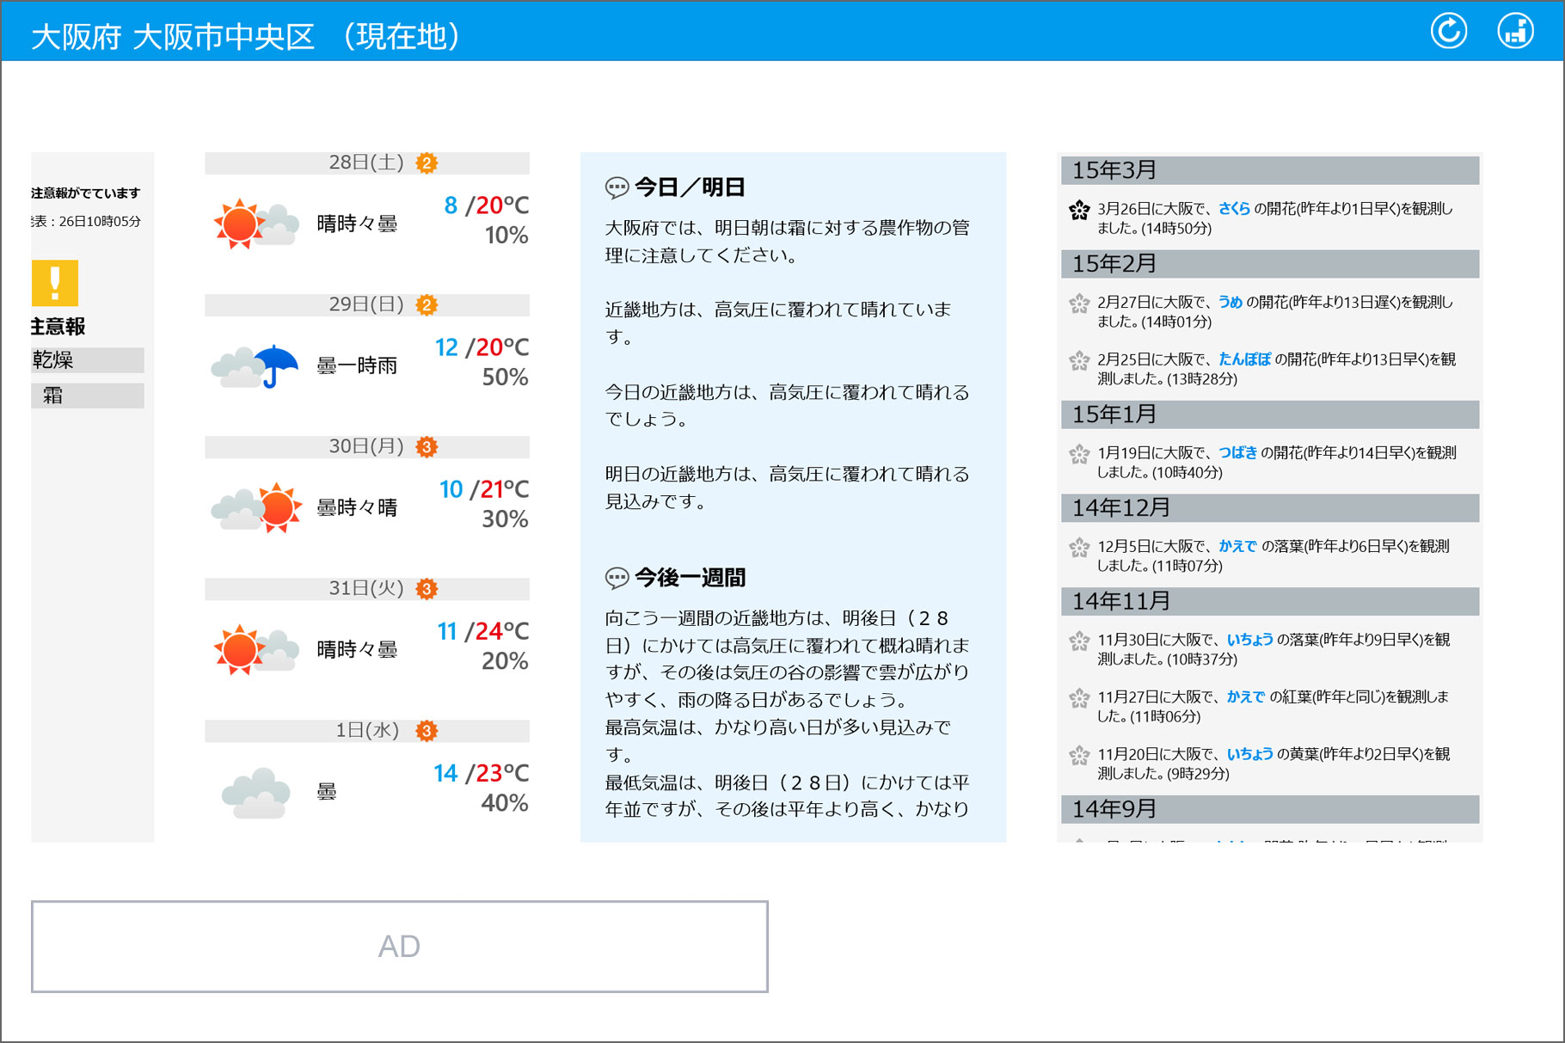Open the うめ link
The height and width of the screenshot is (1043, 1565).
(1230, 302)
